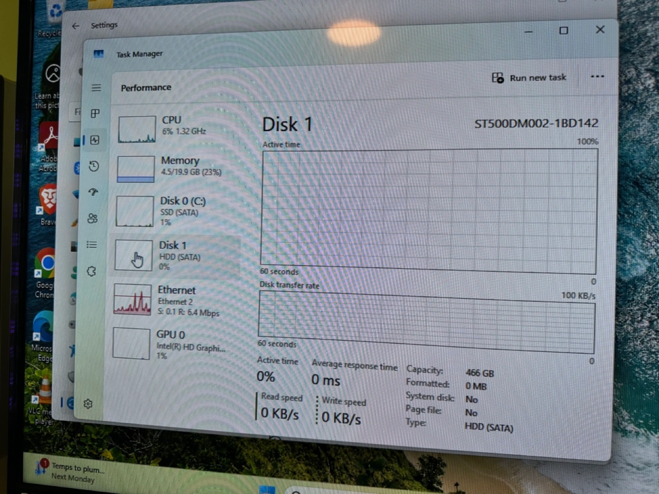Viewport: 659px width, 494px height.
Task: Open the Processes page icon in sidebar
Action: 95,113
